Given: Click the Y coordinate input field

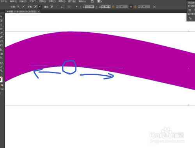Looking at the screenshot, I should (106, 7).
